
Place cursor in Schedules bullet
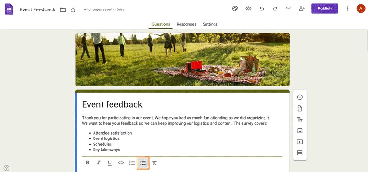(103, 144)
